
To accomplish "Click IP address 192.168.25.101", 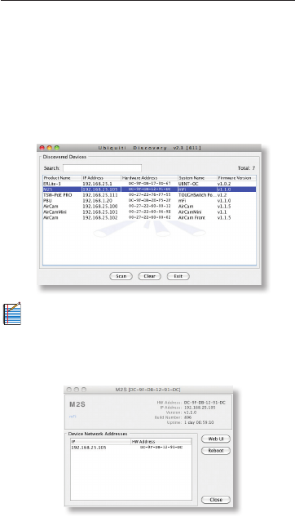I will [100, 212].
